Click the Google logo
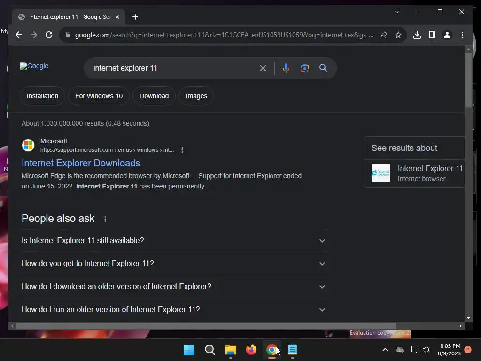Viewport: 481px width, 361px height. [x=34, y=66]
